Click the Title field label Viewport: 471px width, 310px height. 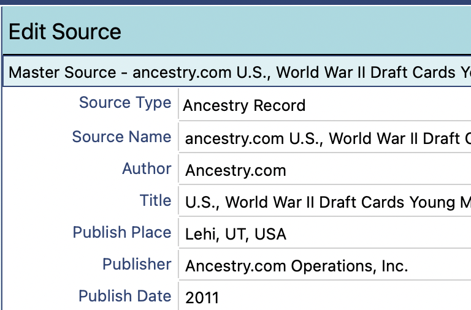click(155, 200)
